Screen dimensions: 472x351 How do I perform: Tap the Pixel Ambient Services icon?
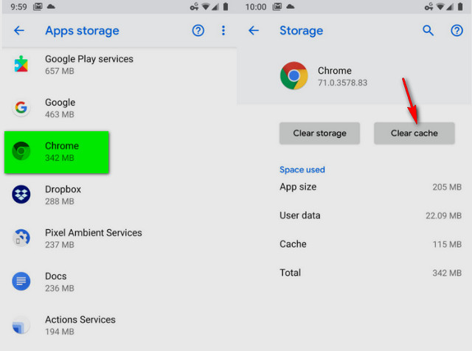pos(21,238)
